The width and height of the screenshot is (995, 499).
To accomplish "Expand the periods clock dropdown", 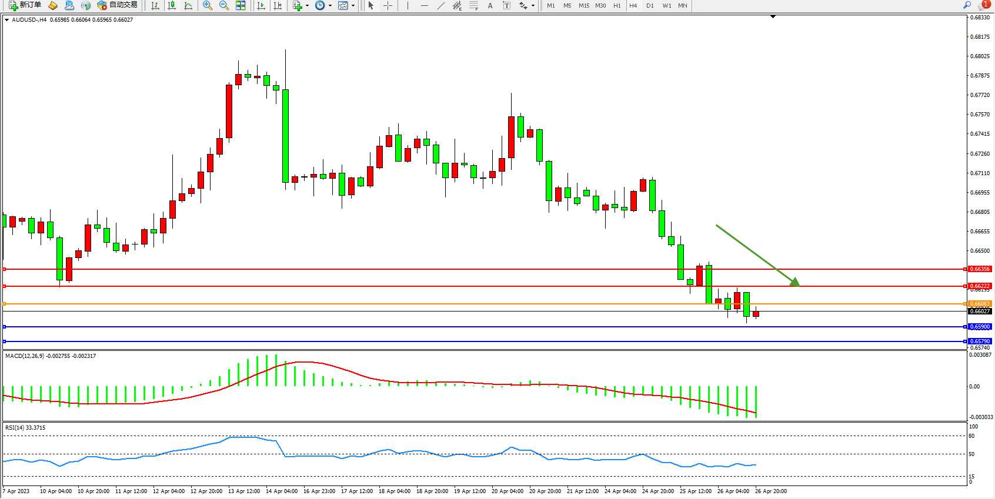I will (330, 6).
